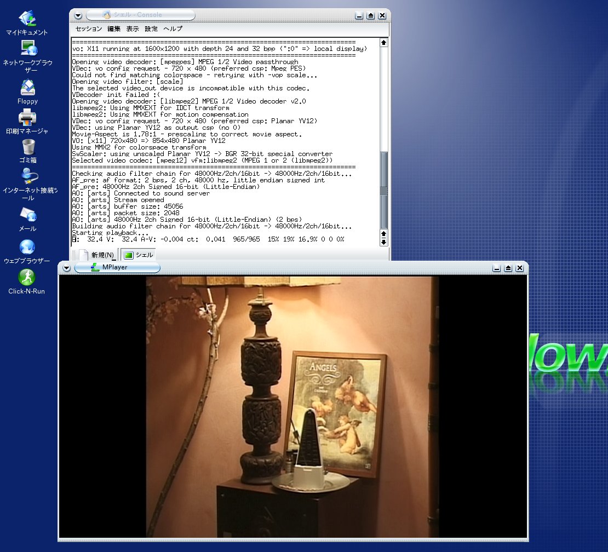Viewport: 608px width, 552px height.
Task: Open the 編集 menu in Console
Action: 114,28
